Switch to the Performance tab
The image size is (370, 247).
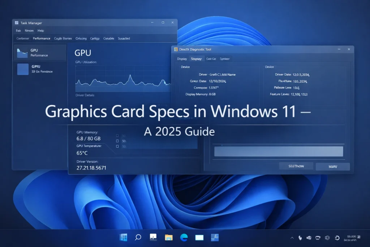point(41,38)
